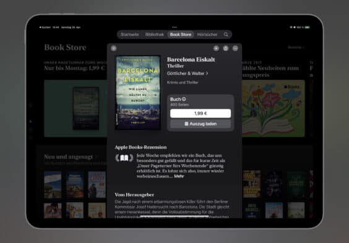Switch to the Startseite tab
Screen dimensions: 349x243
click(129, 35)
